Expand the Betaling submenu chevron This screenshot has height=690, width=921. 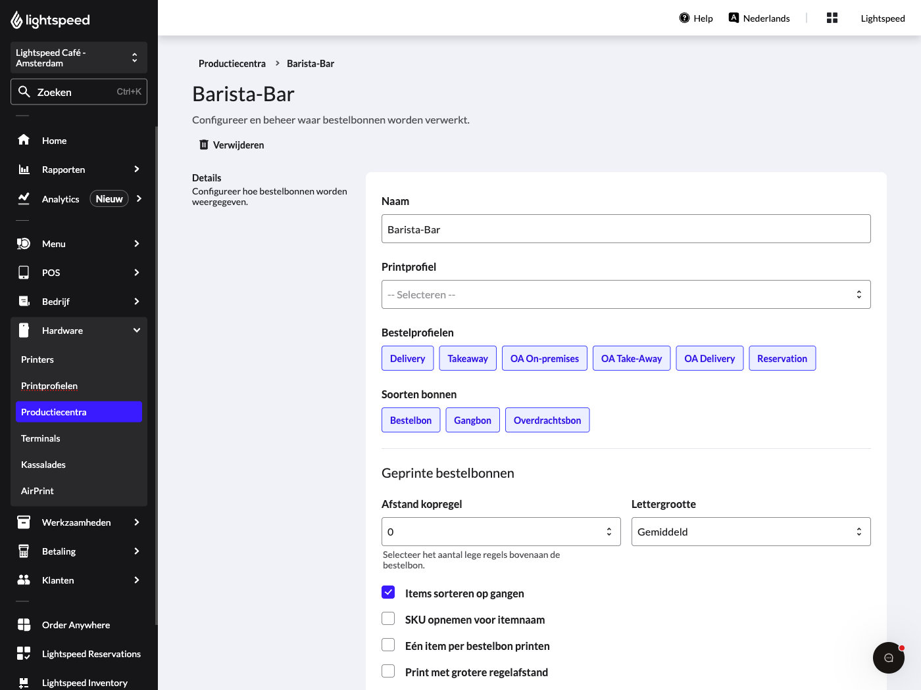(x=137, y=551)
